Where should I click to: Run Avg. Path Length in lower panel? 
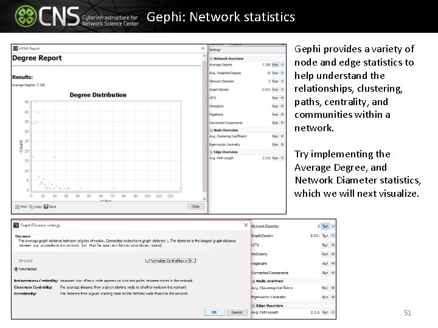coord(325,312)
